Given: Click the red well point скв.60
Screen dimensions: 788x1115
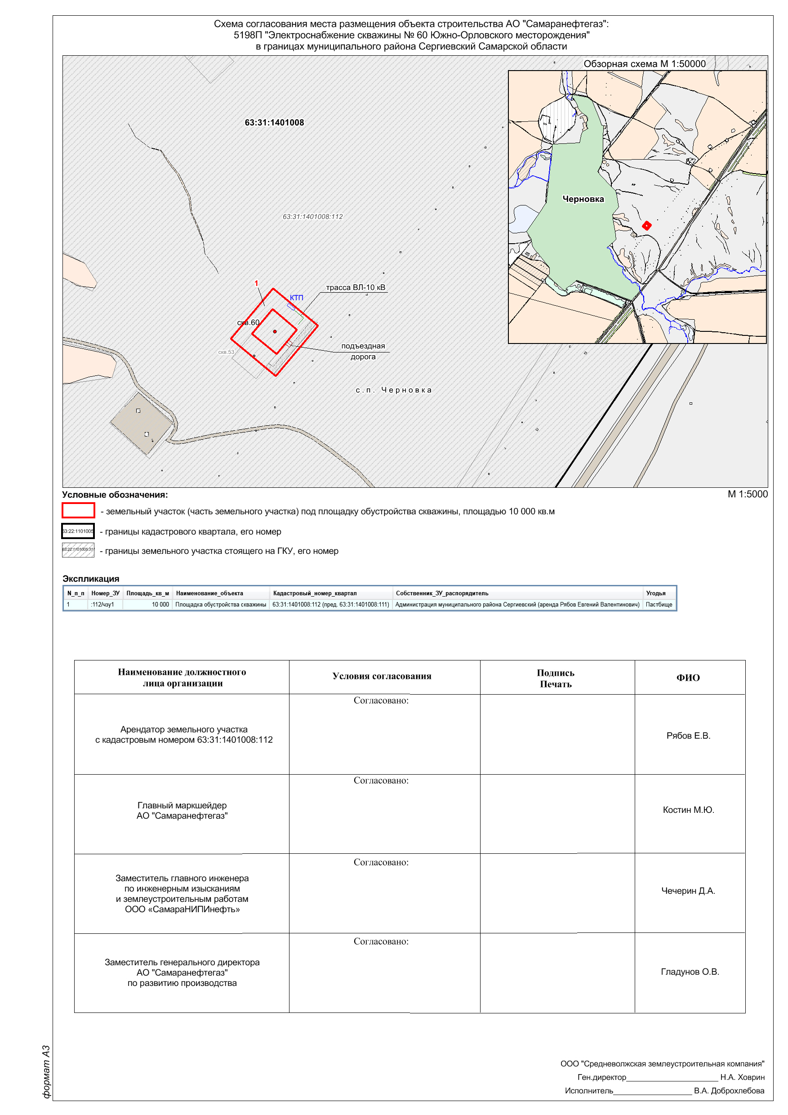Looking at the screenshot, I should point(275,331).
